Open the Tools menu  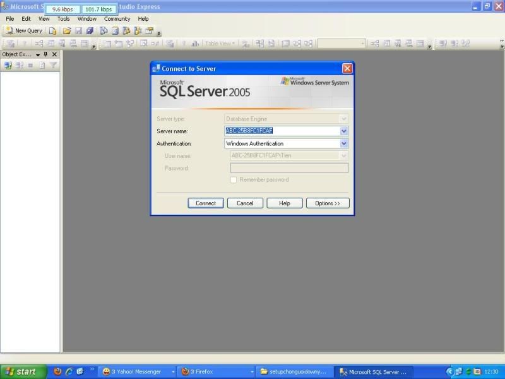coord(64,19)
